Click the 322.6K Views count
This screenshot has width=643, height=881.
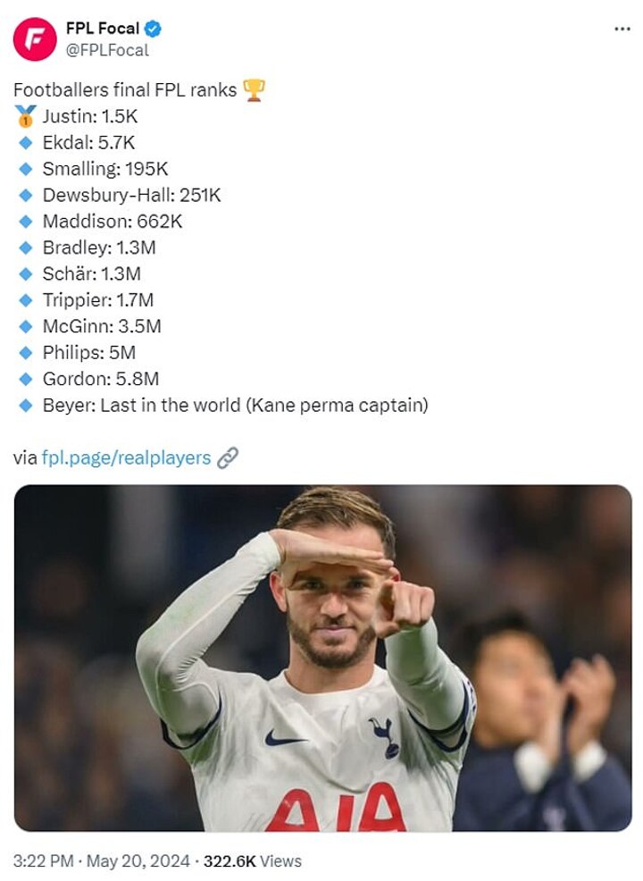(x=253, y=861)
